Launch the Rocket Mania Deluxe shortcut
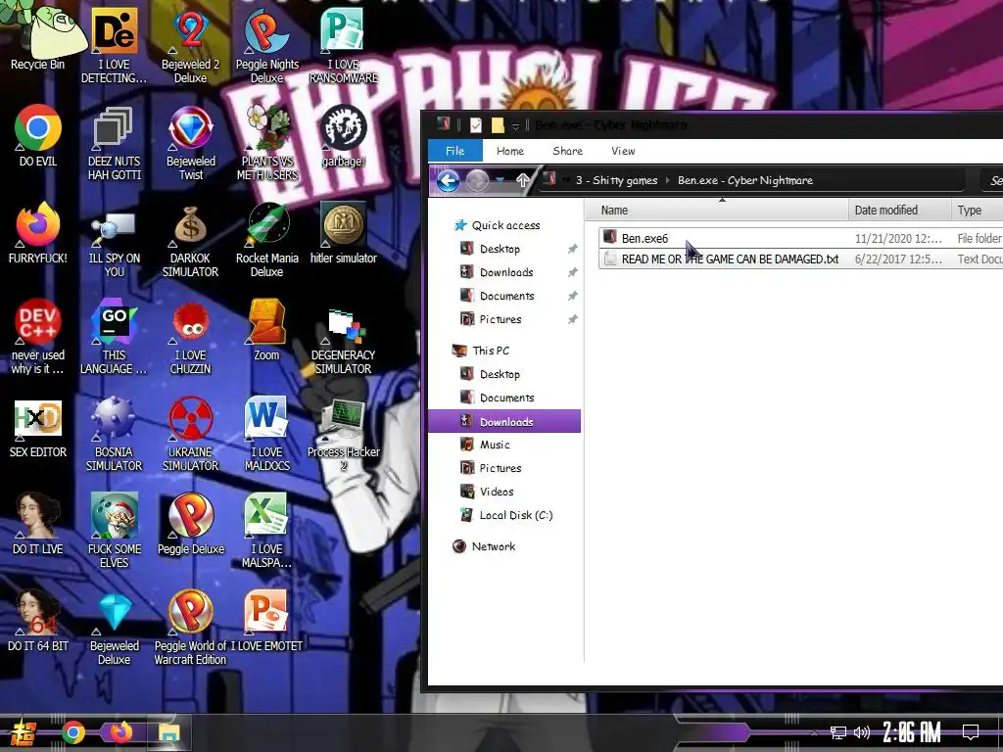This screenshot has height=752, width=1003. (266, 239)
